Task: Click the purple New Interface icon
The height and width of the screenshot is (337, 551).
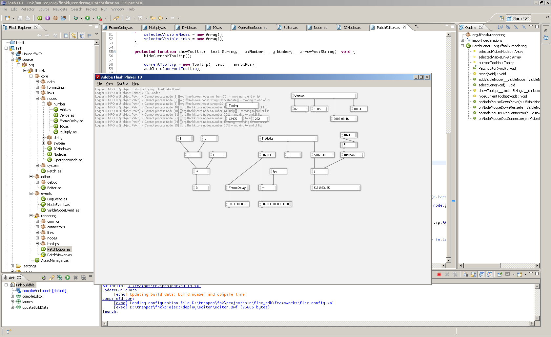Action: point(48,18)
